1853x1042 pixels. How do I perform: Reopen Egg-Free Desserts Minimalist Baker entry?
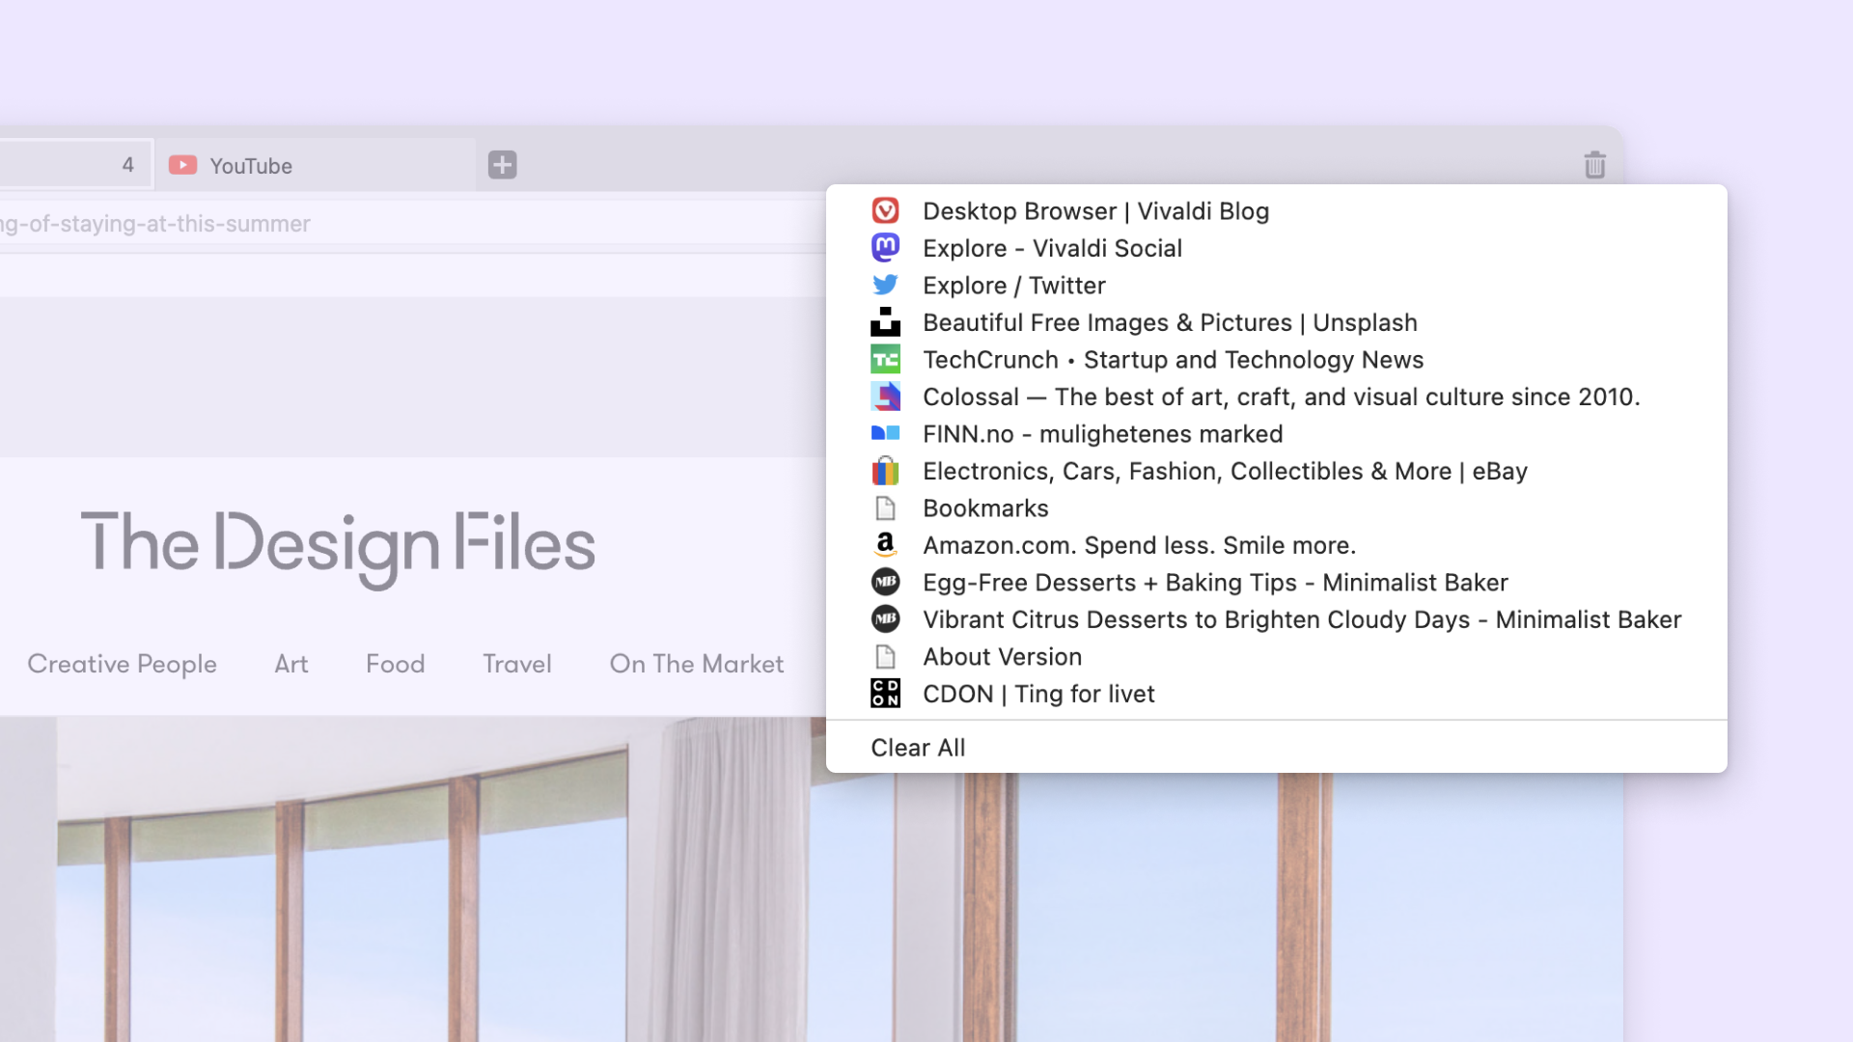coord(1276,583)
